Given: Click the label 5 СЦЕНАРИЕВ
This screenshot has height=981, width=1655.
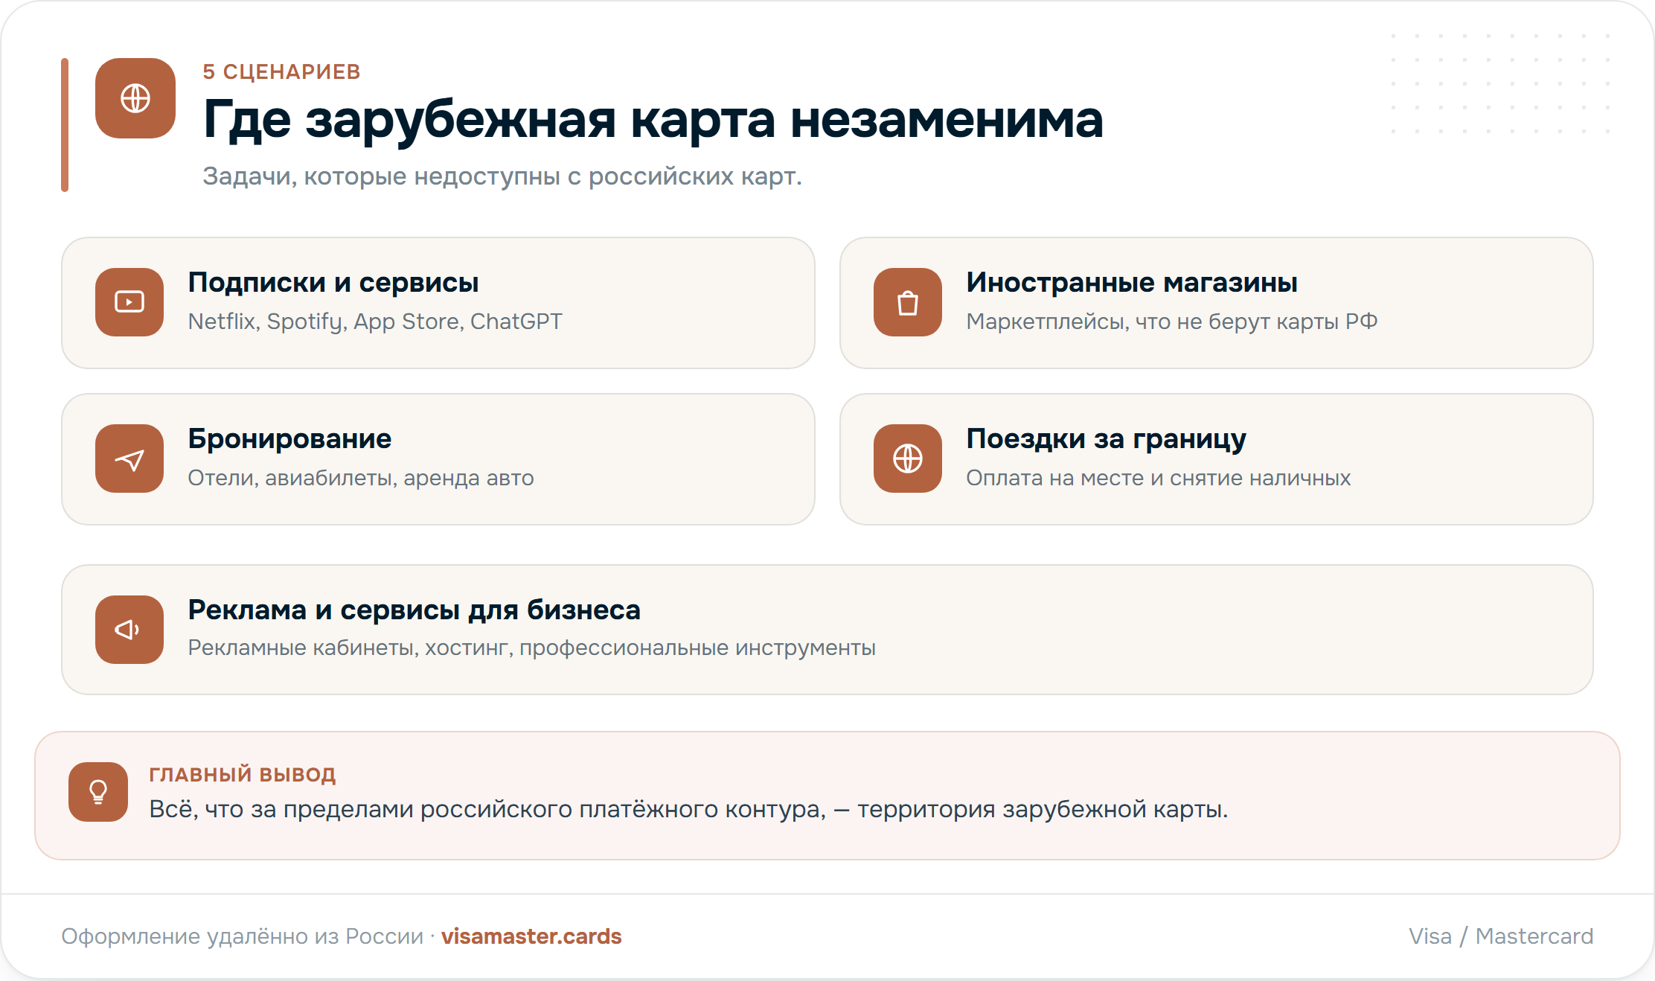Looking at the screenshot, I should pos(281,71).
